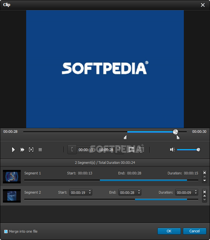The height and width of the screenshot is (240, 210).
Task: Click Segment 1 Start value 00:00:13
Action: point(85,173)
